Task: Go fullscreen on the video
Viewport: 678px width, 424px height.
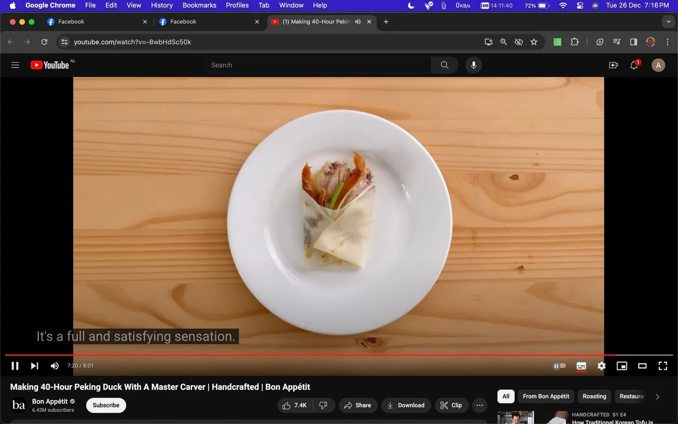Action: [663, 366]
